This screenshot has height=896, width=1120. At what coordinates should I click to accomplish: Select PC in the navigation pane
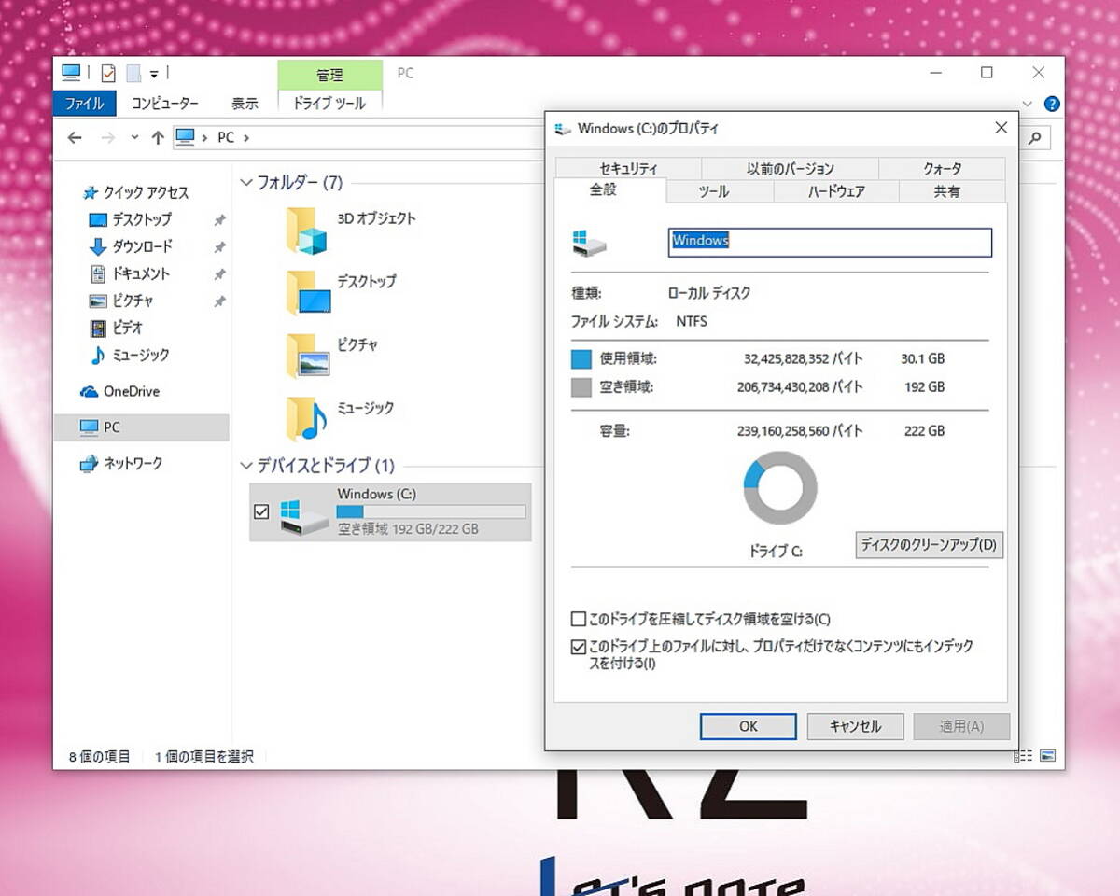click(141, 427)
